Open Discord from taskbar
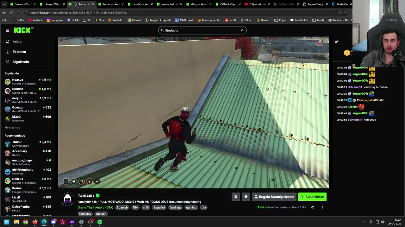The image size is (405, 227). [x=53, y=222]
